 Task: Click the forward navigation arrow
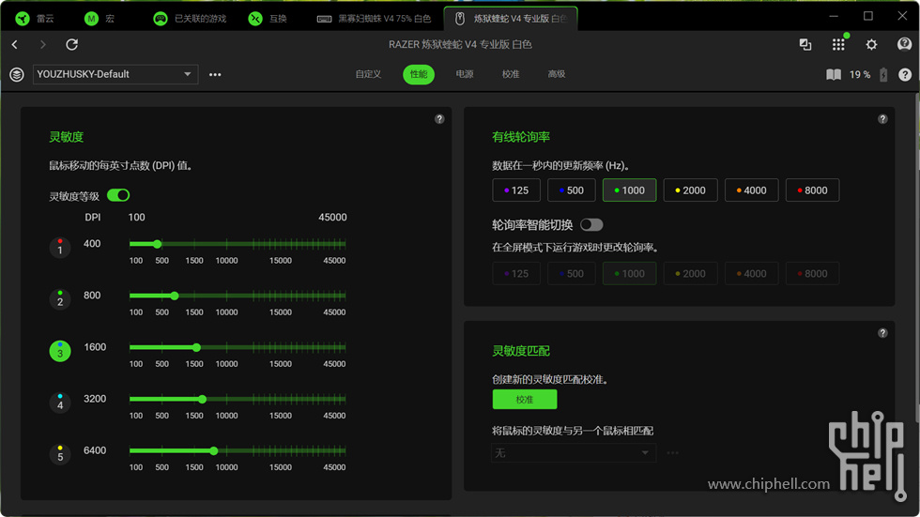(x=43, y=44)
